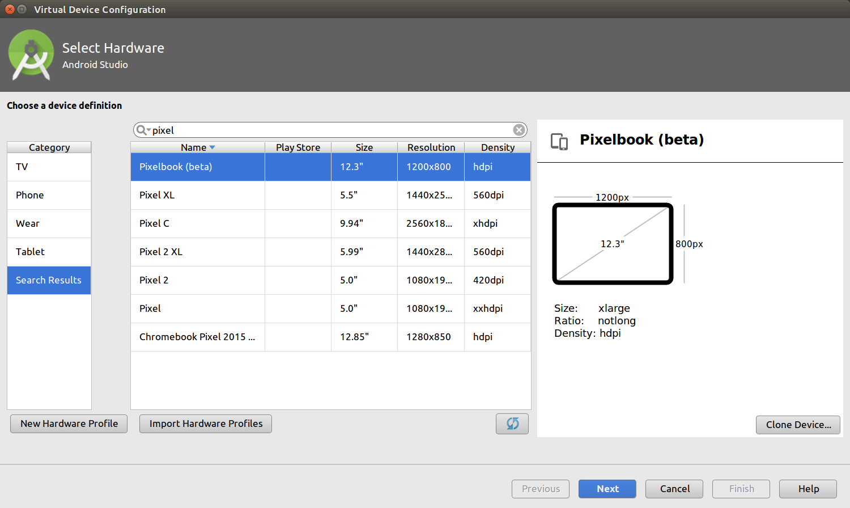Click the 420dpi density cell
The width and height of the screenshot is (850, 508).
pos(498,280)
